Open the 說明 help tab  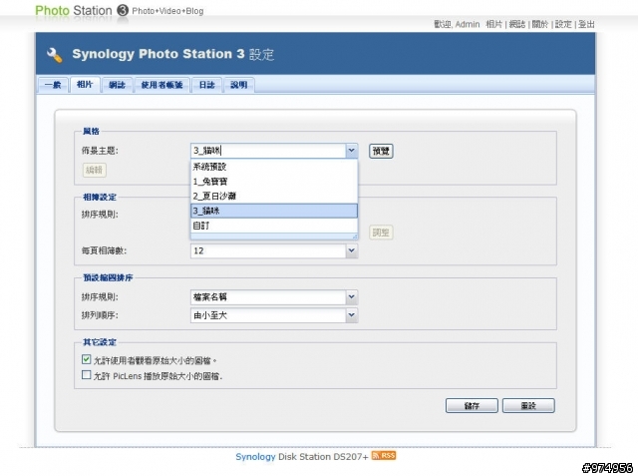coord(239,85)
